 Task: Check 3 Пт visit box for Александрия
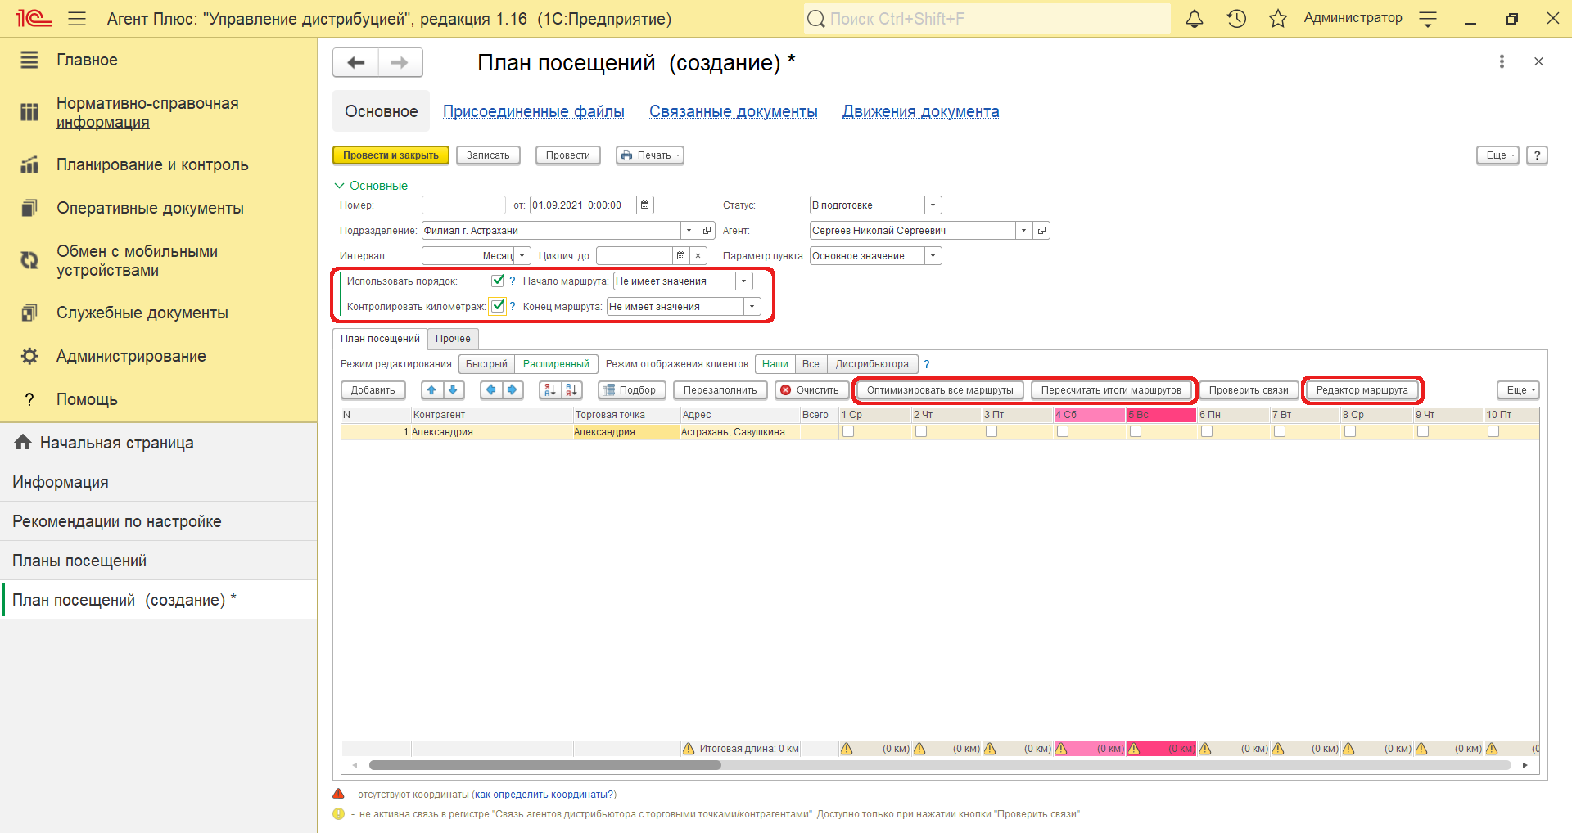992,431
